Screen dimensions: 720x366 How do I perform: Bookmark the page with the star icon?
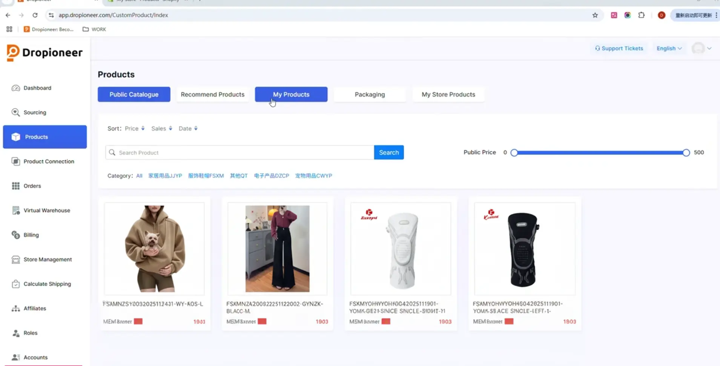coord(595,15)
